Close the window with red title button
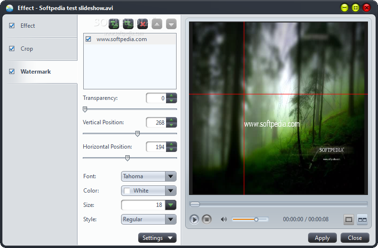378x248 pixels. pos(367,8)
